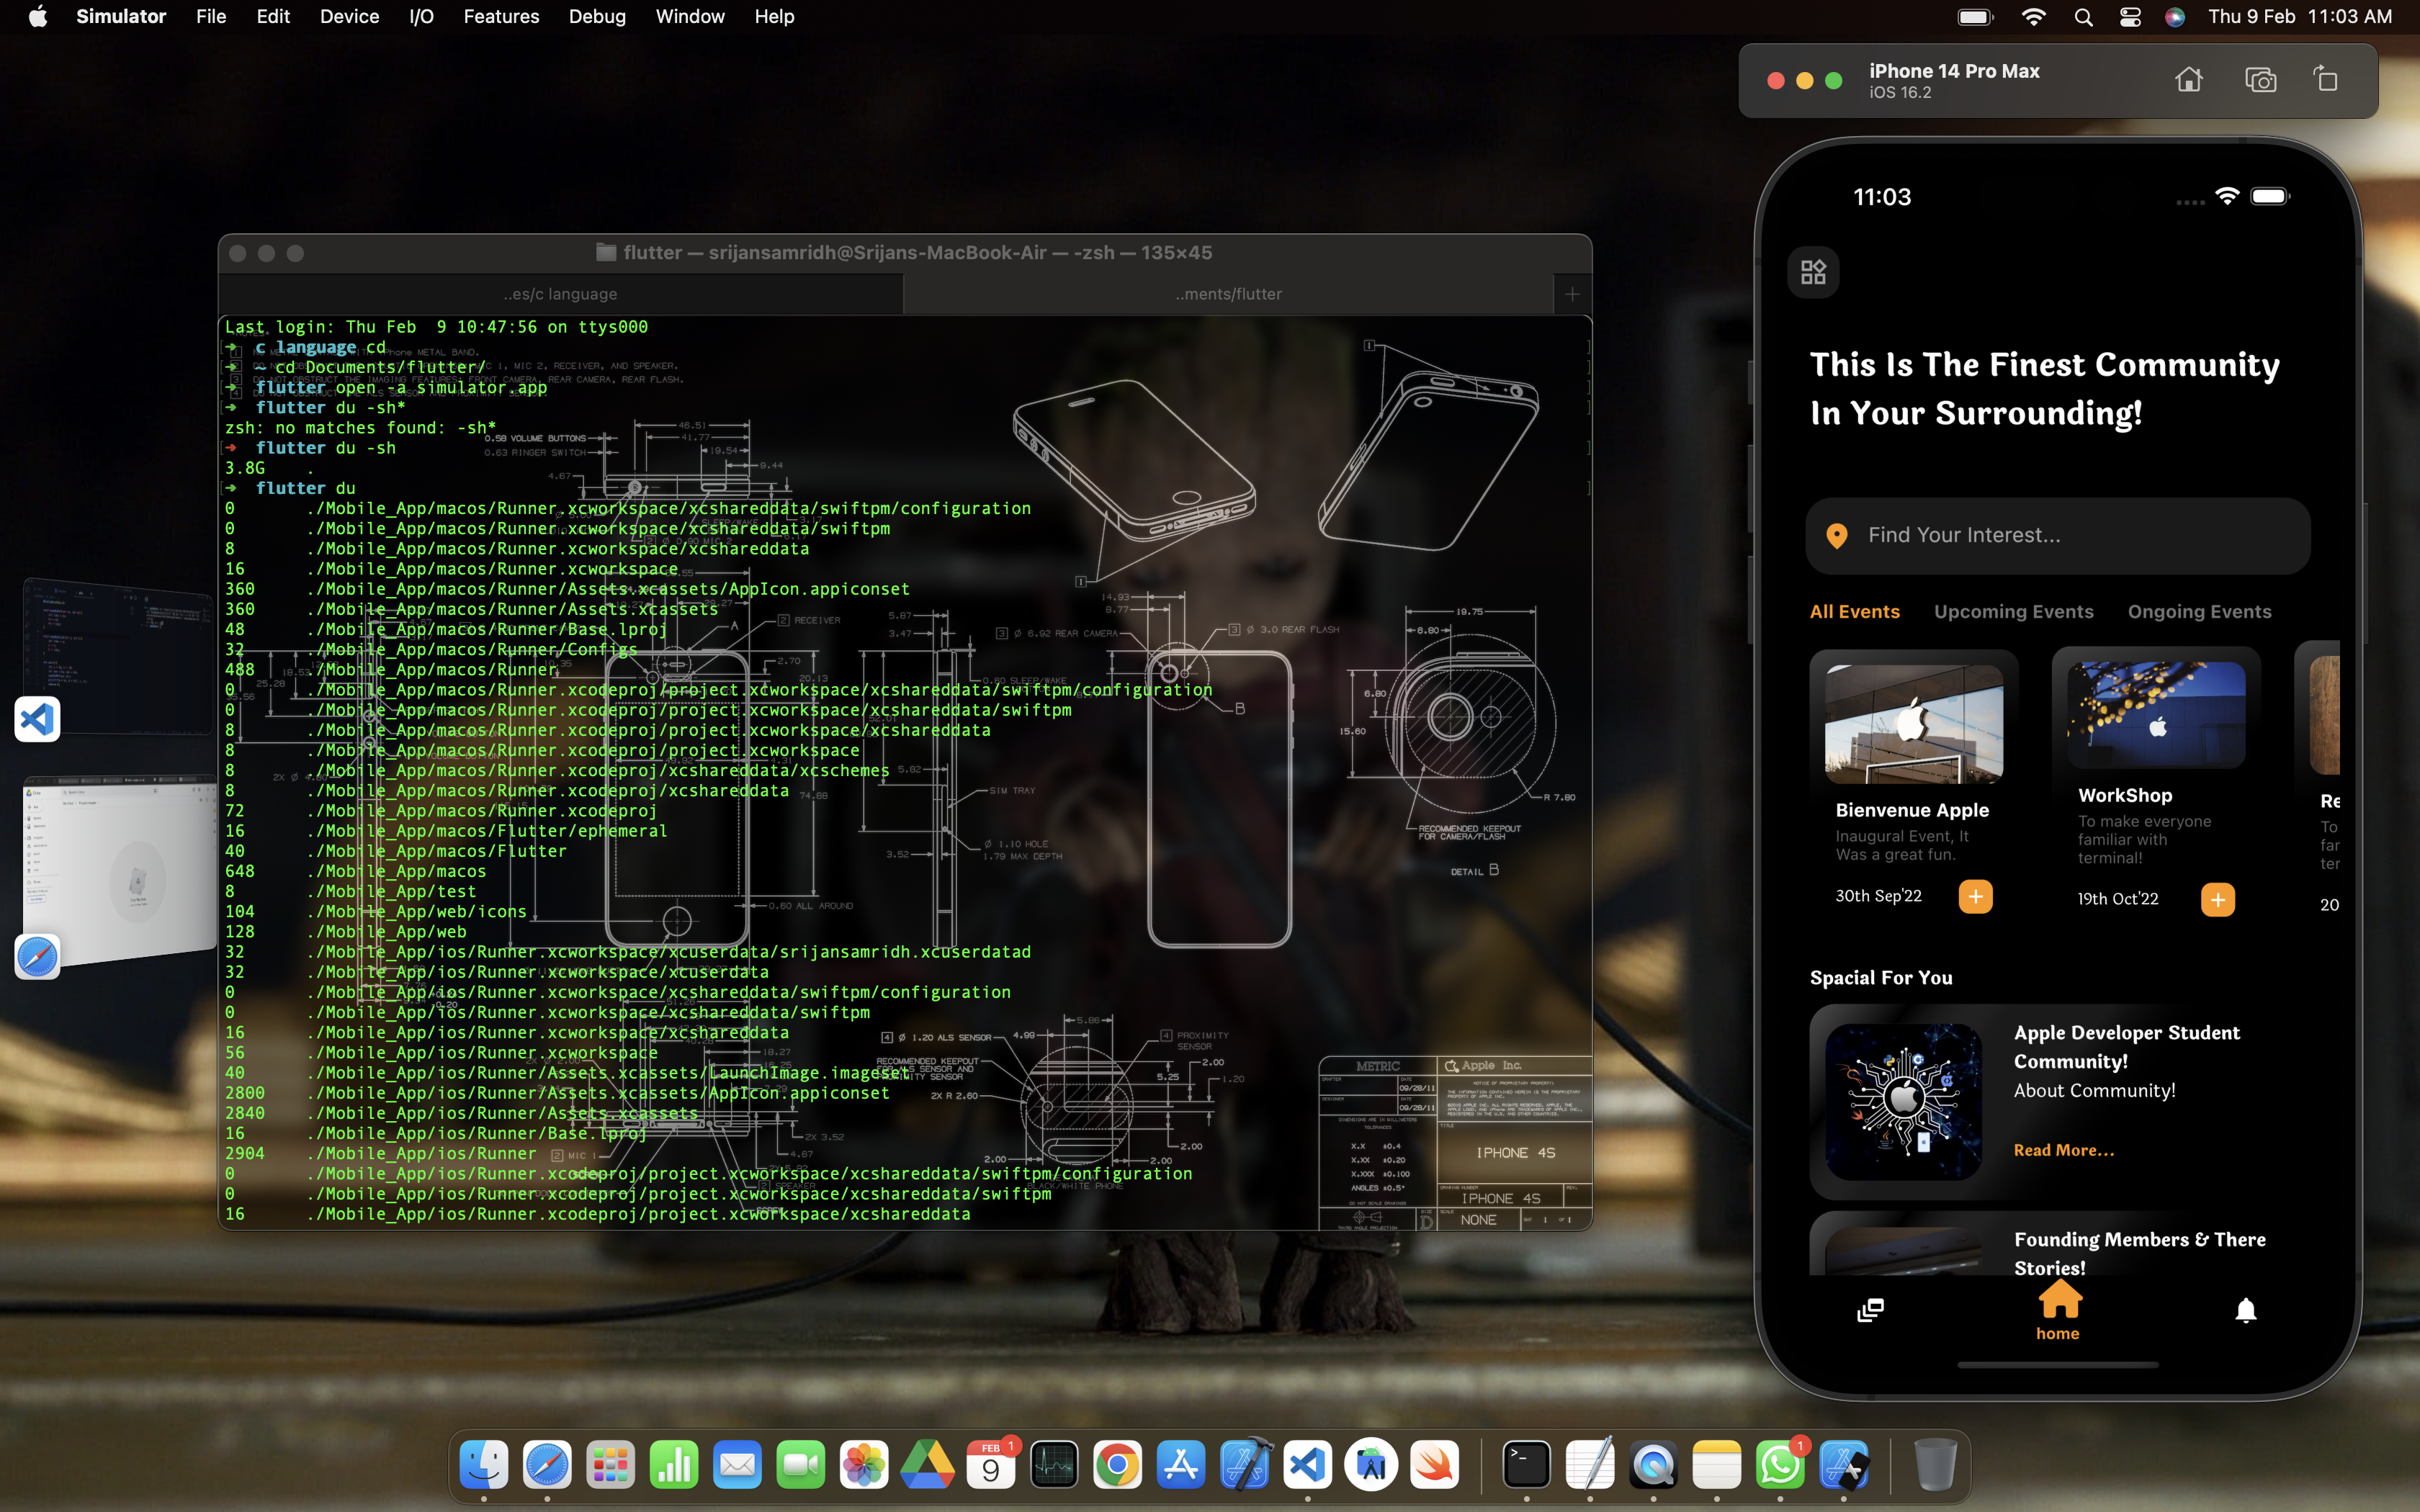The width and height of the screenshot is (2420, 1512).
Task: Rotate the device using Simulator rotate icon
Action: point(2326,80)
